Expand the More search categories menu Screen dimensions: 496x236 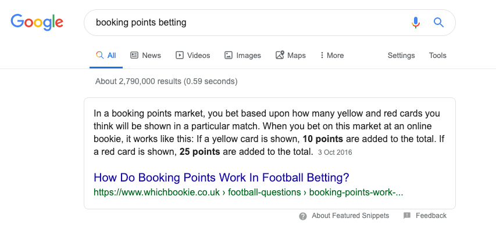pos(331,56)
